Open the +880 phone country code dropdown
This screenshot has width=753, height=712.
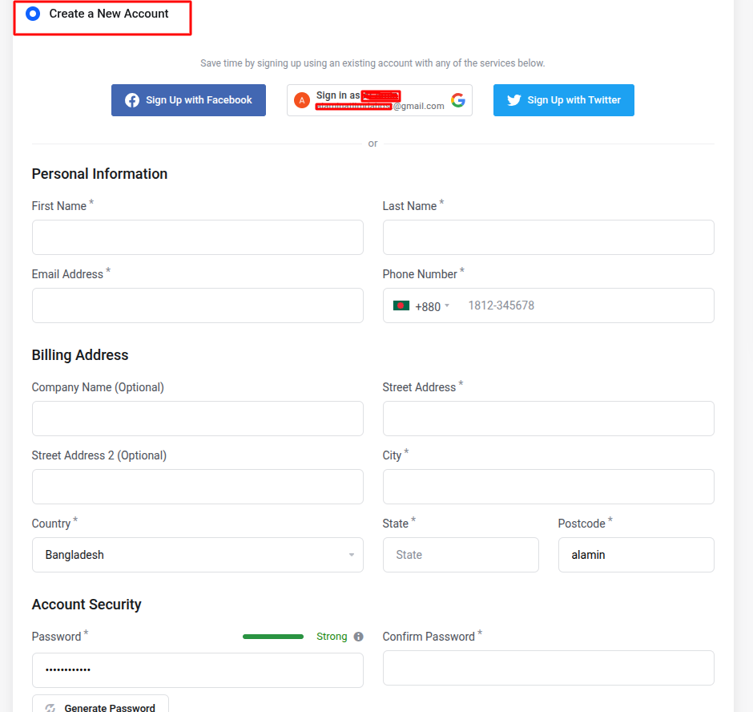pos(422,306)
